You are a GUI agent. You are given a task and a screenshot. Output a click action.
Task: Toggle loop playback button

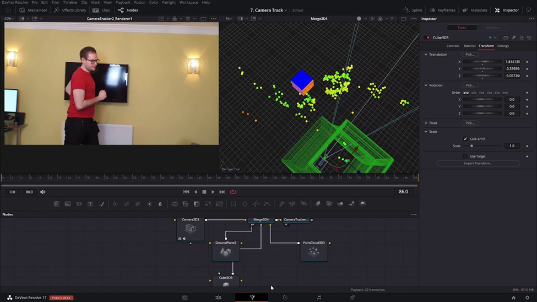click(233, 192)
